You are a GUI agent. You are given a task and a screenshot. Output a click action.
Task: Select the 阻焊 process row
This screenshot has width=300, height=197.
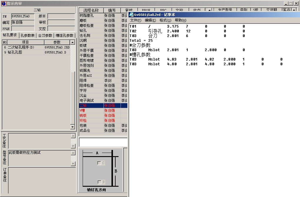pos(103,80)
